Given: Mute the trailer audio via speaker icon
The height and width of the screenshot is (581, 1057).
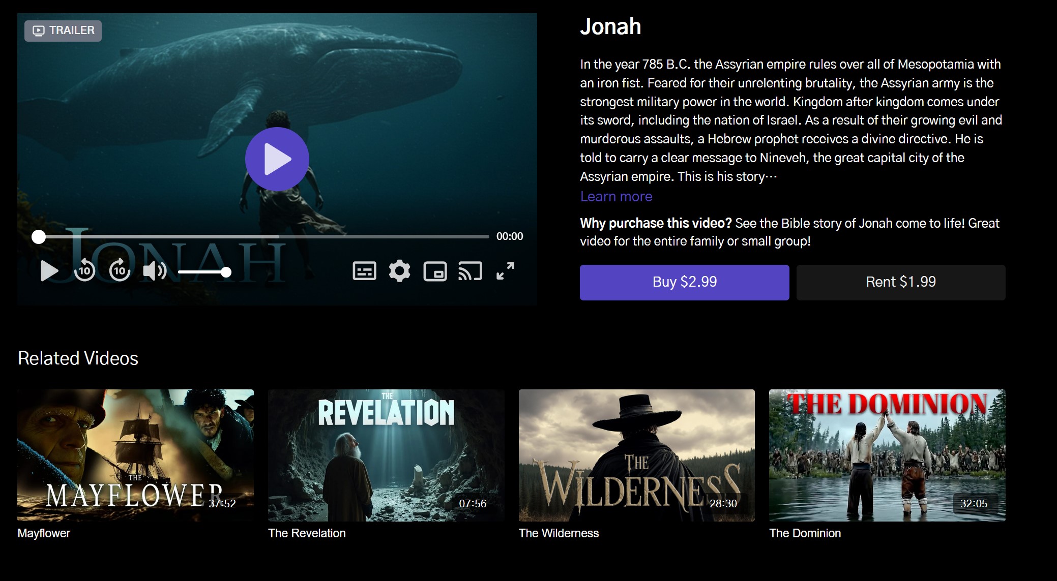Looking at the screenshot, I should 154,271.
